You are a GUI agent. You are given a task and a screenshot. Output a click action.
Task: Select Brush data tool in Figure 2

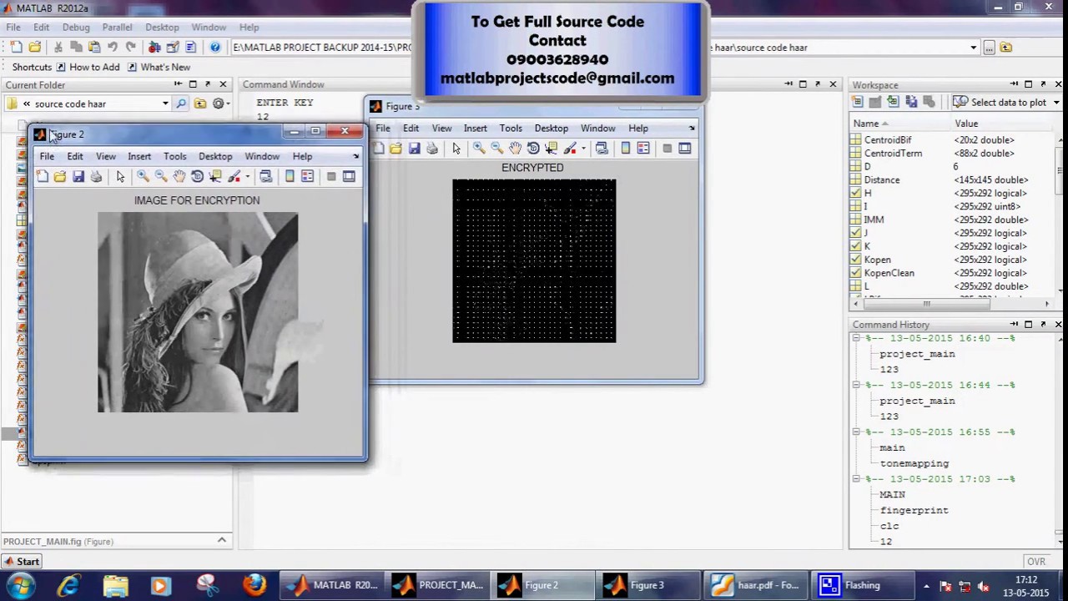tap(234, 176)
